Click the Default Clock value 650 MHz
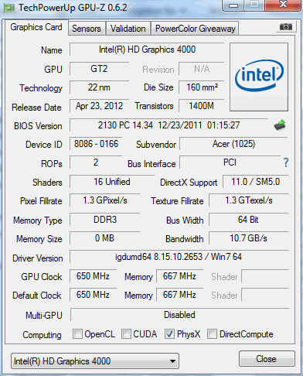Screen dimensions: 303x376 (x=93, y=295)
